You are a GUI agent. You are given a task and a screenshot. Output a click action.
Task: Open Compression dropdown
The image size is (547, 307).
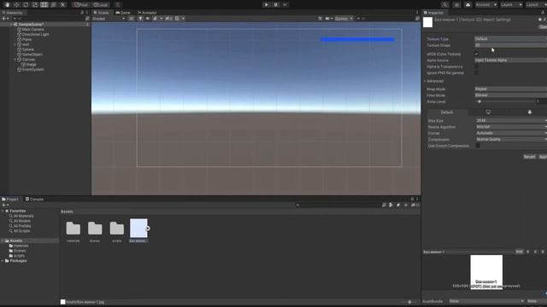511,139
